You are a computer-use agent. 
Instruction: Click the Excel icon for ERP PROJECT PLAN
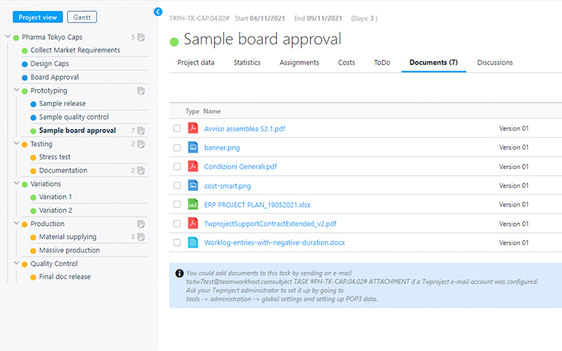(192, 204)
